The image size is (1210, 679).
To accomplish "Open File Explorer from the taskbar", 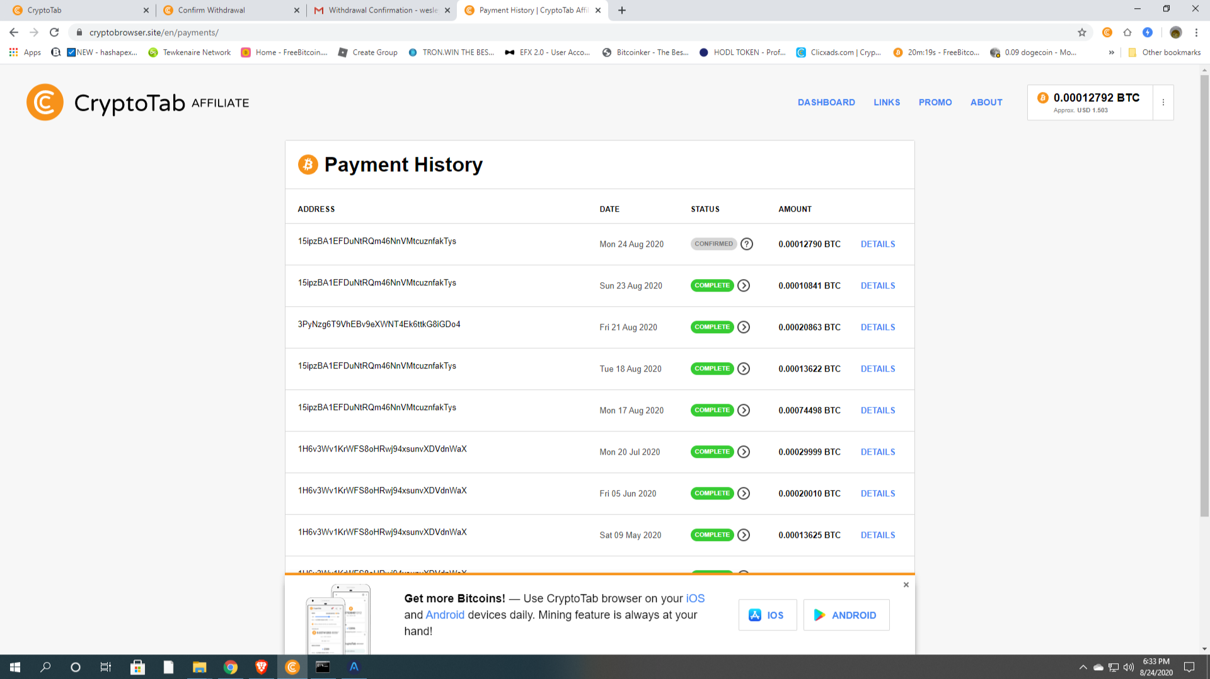I will [200, 667].
